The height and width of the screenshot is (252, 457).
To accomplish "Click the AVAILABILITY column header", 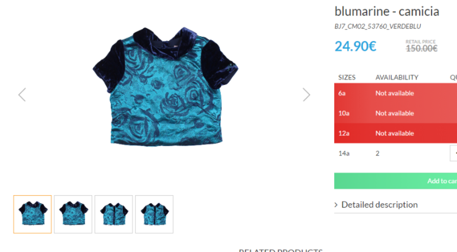I will point(397,78).
